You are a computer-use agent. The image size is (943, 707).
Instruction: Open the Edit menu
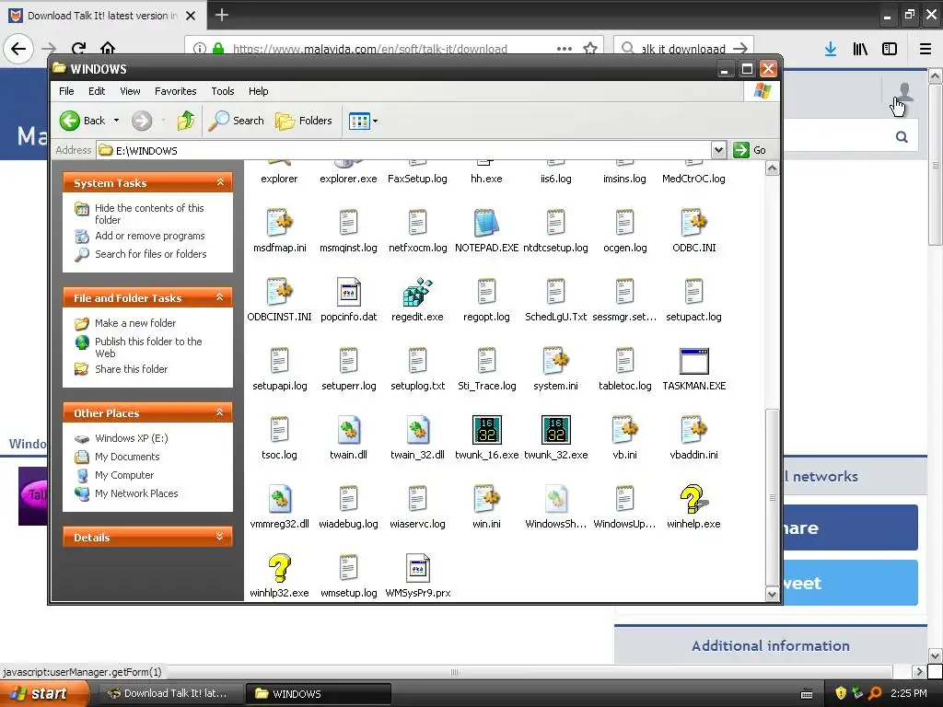96,91
